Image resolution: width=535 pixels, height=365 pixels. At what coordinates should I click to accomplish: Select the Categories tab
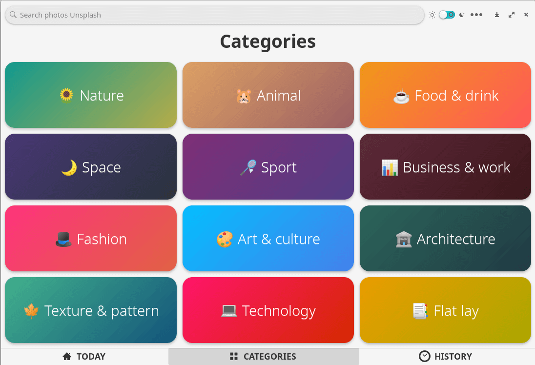coord(264,357)
